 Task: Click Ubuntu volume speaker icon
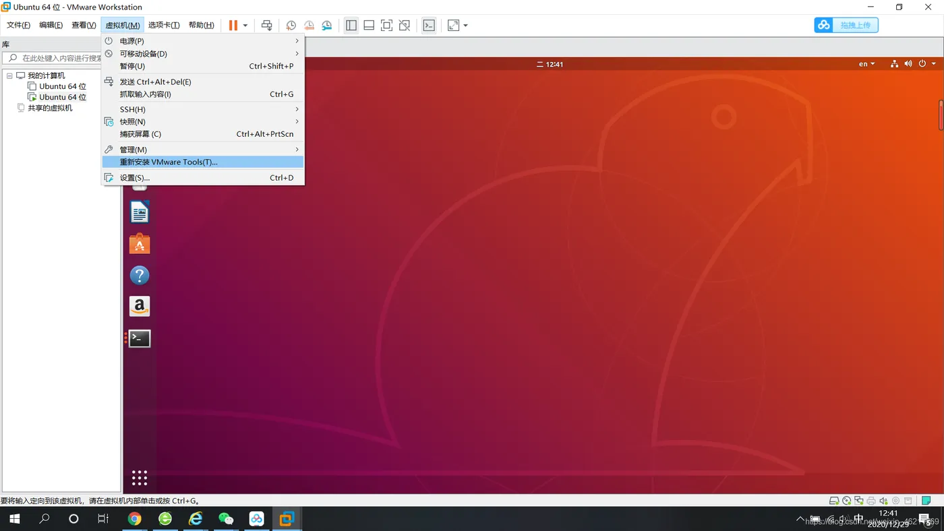click(908, 64)
